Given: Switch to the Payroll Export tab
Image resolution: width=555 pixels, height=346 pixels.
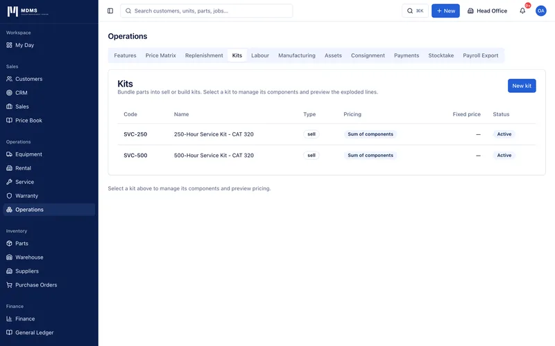Looking at the screenshot, I should (x=480, y=55).
